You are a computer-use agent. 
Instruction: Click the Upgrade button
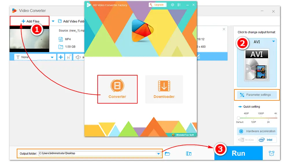158,5
